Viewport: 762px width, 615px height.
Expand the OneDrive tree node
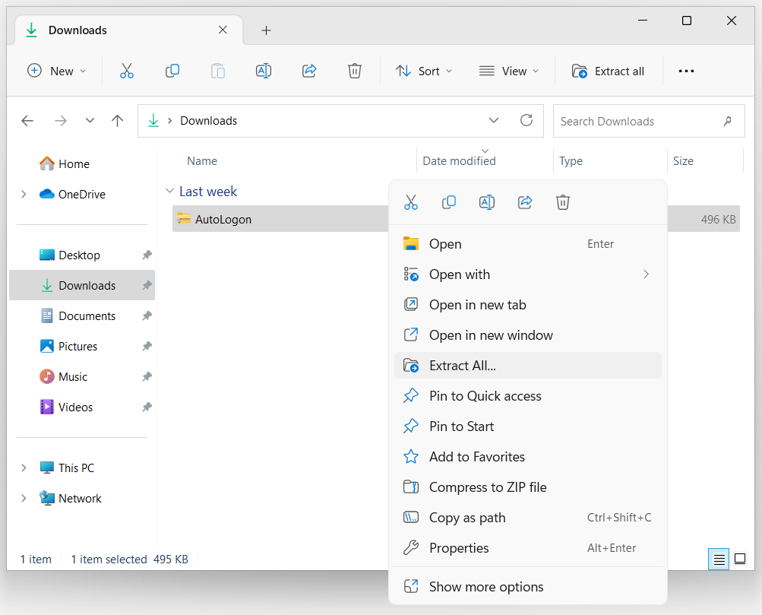tap(24, 195)
